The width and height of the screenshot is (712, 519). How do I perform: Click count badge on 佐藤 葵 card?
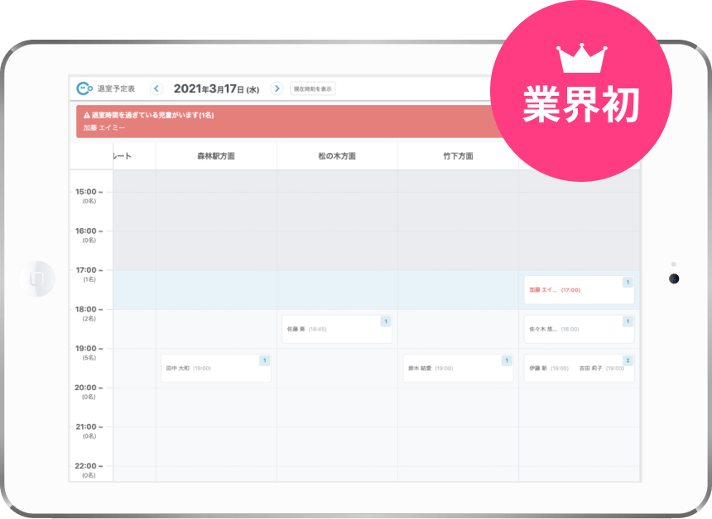[x=386, y=321]
